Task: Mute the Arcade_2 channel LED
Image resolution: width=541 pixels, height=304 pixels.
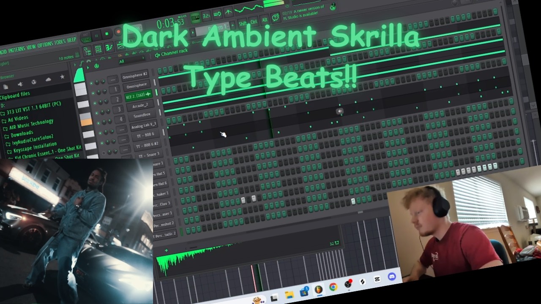Action: [97, 113]
